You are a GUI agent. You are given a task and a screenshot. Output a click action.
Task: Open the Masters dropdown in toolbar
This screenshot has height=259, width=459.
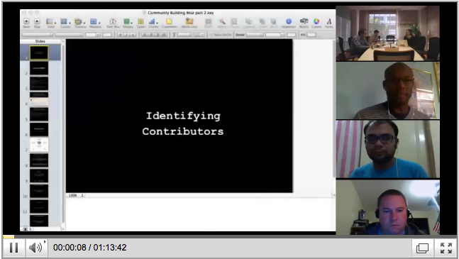coord(95,23)
